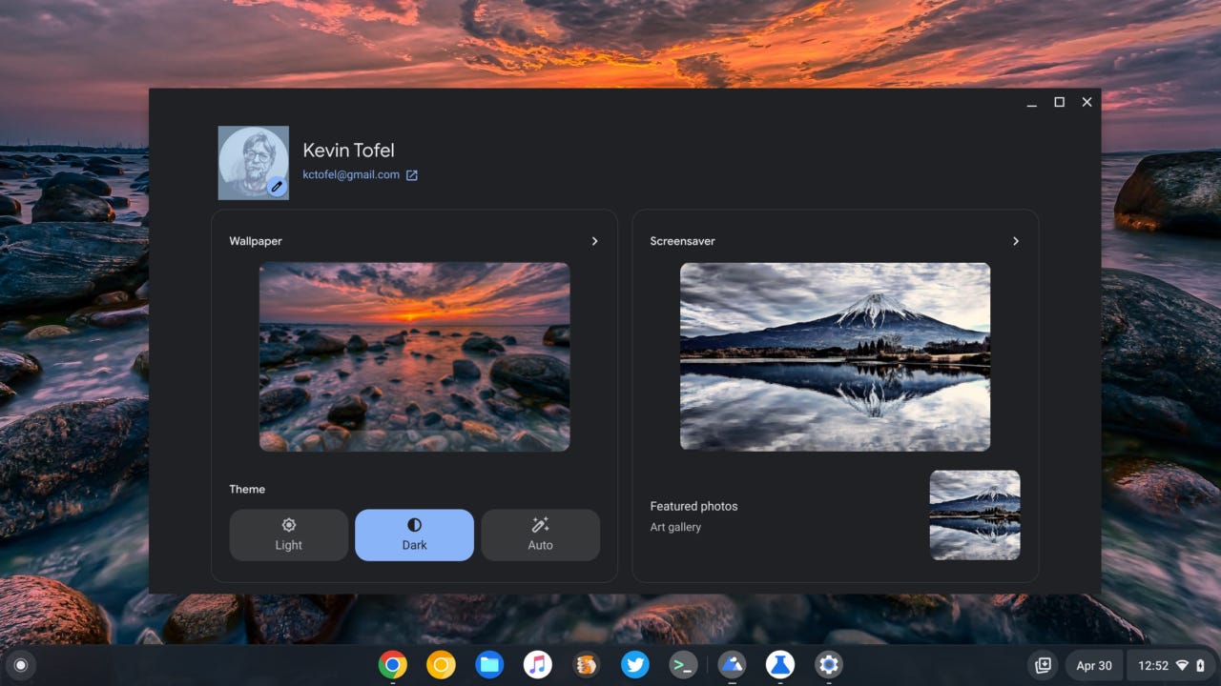Image resolution: width=1221 pixels, height=686 pixels.
Task: Maximize the personalization window
Action: 1059,102
